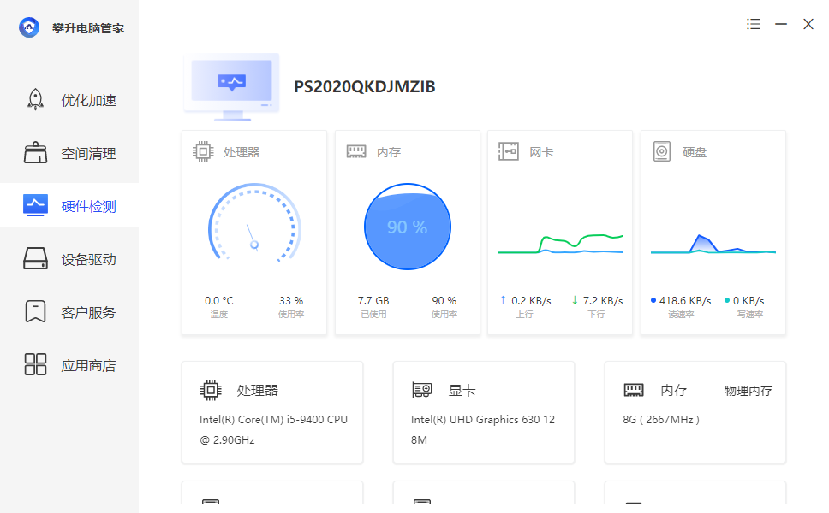Click the 读速率 label
The width and height of the screenshot is (829, 513).
pos(681,315)
